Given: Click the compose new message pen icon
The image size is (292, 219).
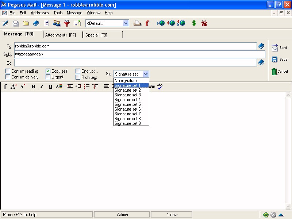Looking at the screenshot, I should (x=5, y=23).
